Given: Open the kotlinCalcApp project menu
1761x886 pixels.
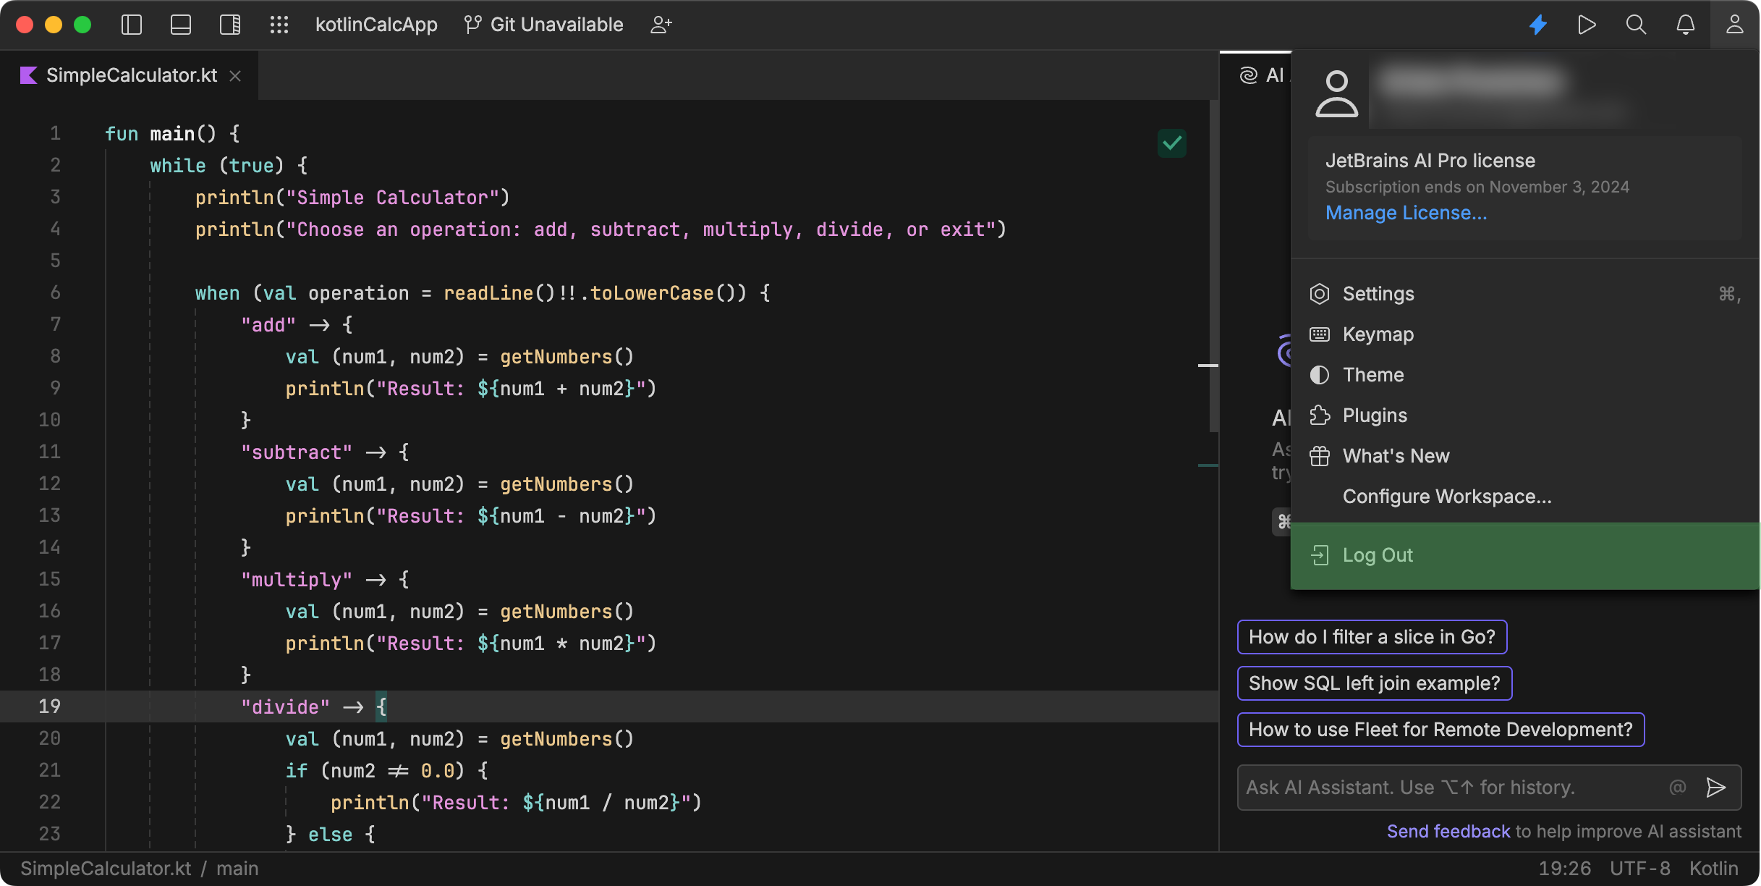Looking at the screenshot, I should click(377, 24).
